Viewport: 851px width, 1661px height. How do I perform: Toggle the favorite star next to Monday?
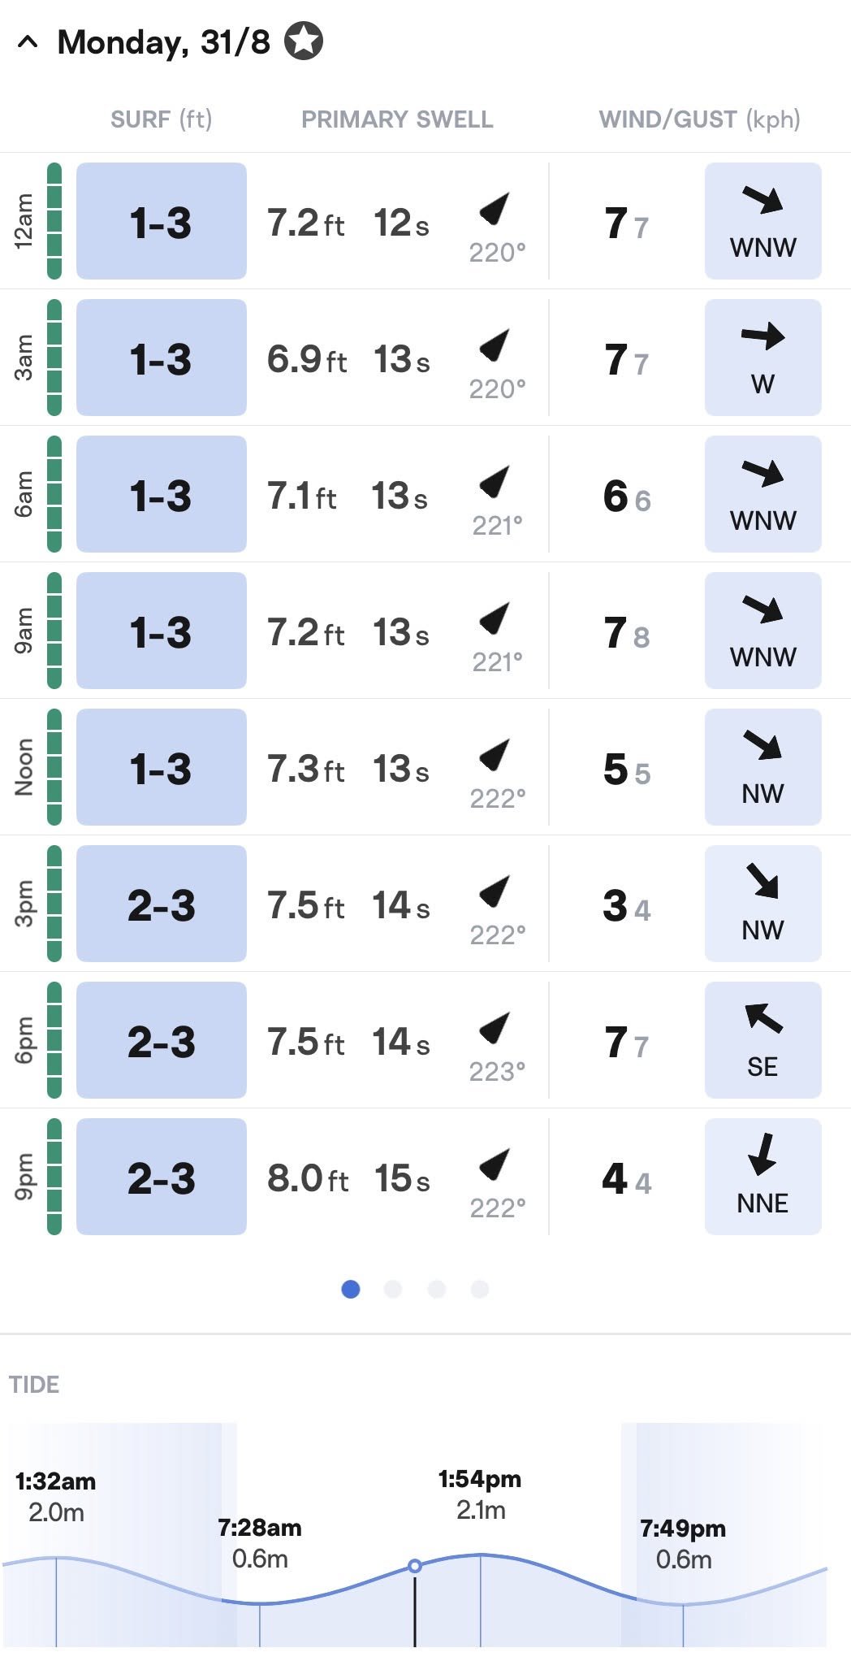[x=304, y=41]
